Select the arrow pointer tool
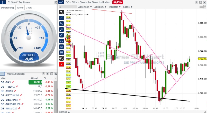Screen dimensions: 207x113 click(x=61, y=12)
